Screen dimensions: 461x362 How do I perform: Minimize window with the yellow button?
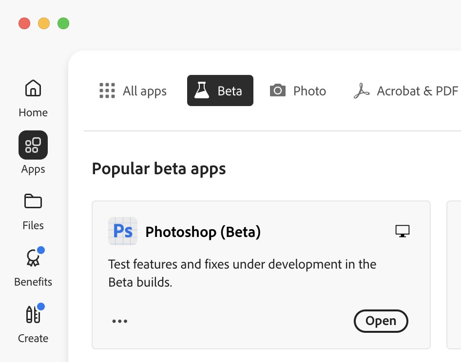(x=44, y=23)
